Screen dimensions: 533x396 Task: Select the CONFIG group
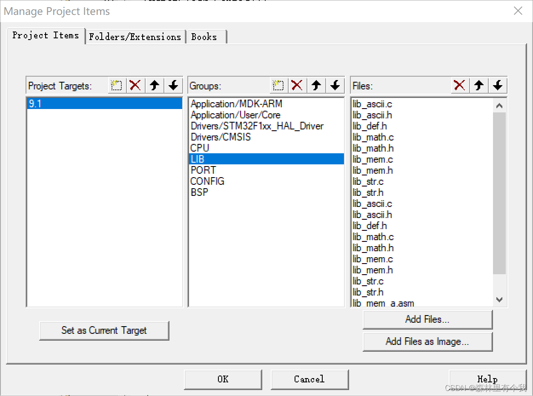(x=266, y=181)
